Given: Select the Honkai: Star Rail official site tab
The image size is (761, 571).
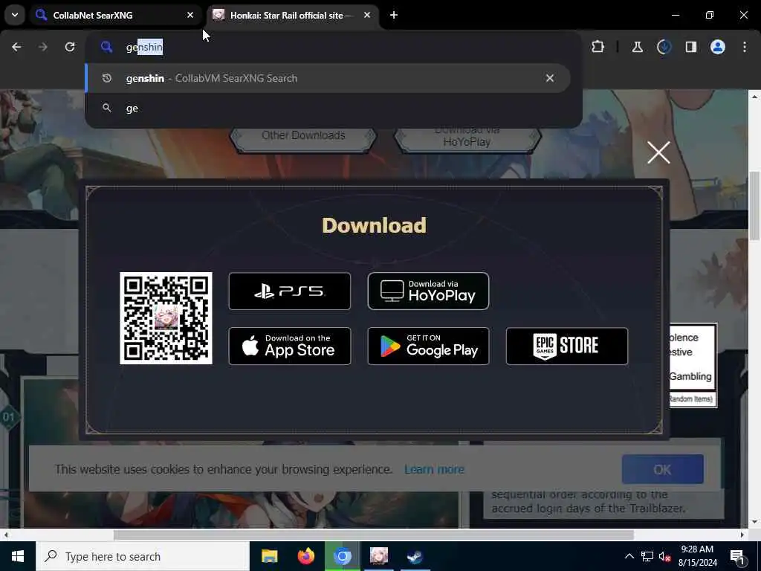Looking at the screenshot, I should point(290,15).
